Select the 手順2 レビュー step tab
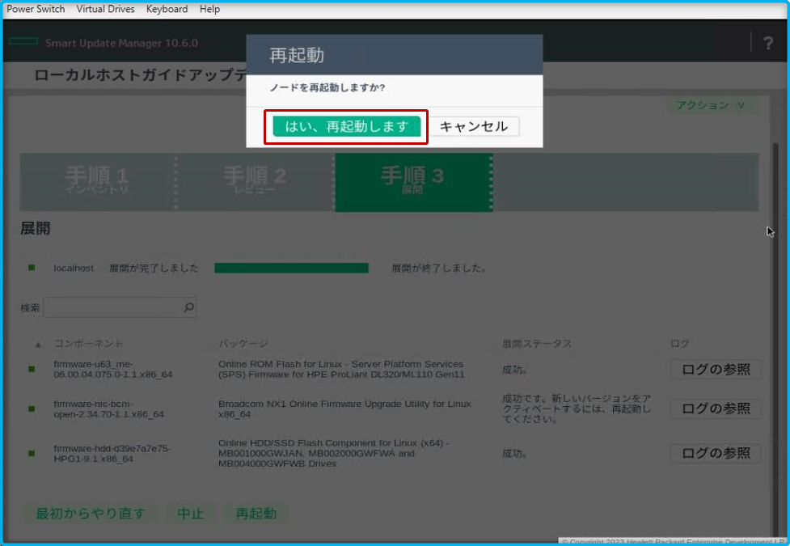The height and width of the screenshot is (546, 790). 251,183
